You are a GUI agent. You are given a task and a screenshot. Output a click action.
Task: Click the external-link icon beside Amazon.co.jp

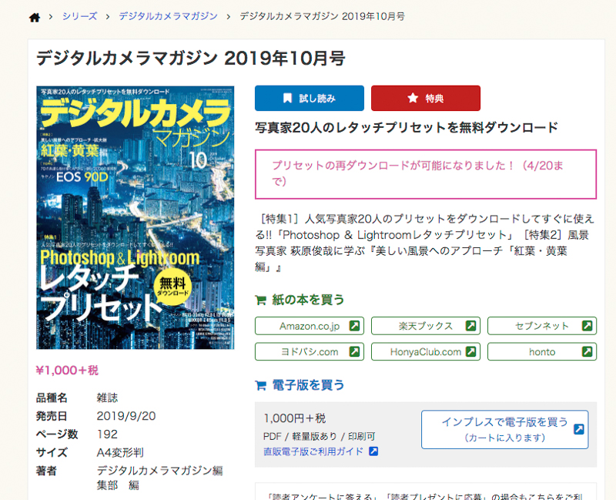(x=354, y=326)
